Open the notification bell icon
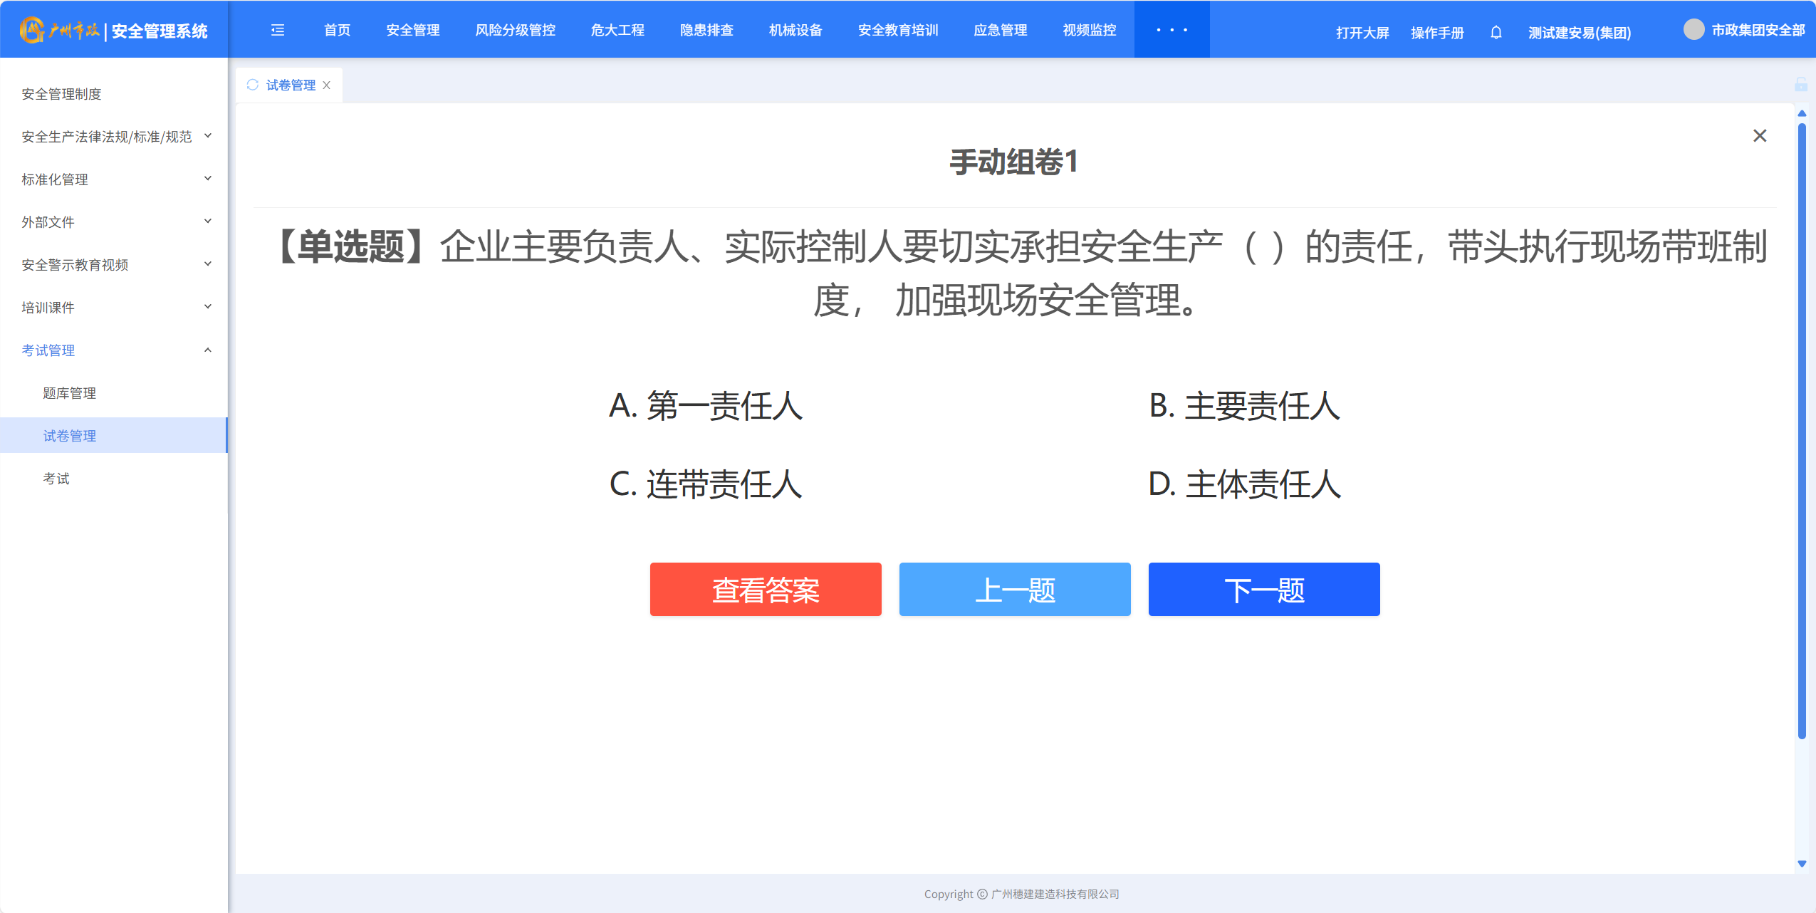The width and height of the screenshot is (1816, 913). point(1496,32)
